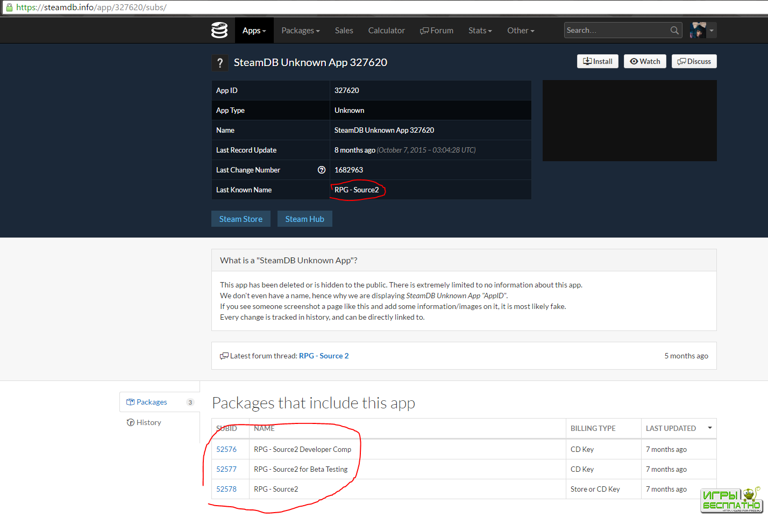Open SteamDB home logo
This screenshot has height=518, width=768.
point(219,30)
